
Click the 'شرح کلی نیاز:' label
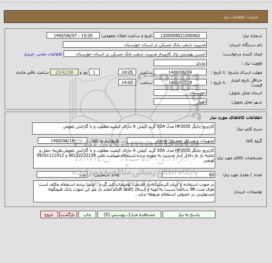coord(249,129)
